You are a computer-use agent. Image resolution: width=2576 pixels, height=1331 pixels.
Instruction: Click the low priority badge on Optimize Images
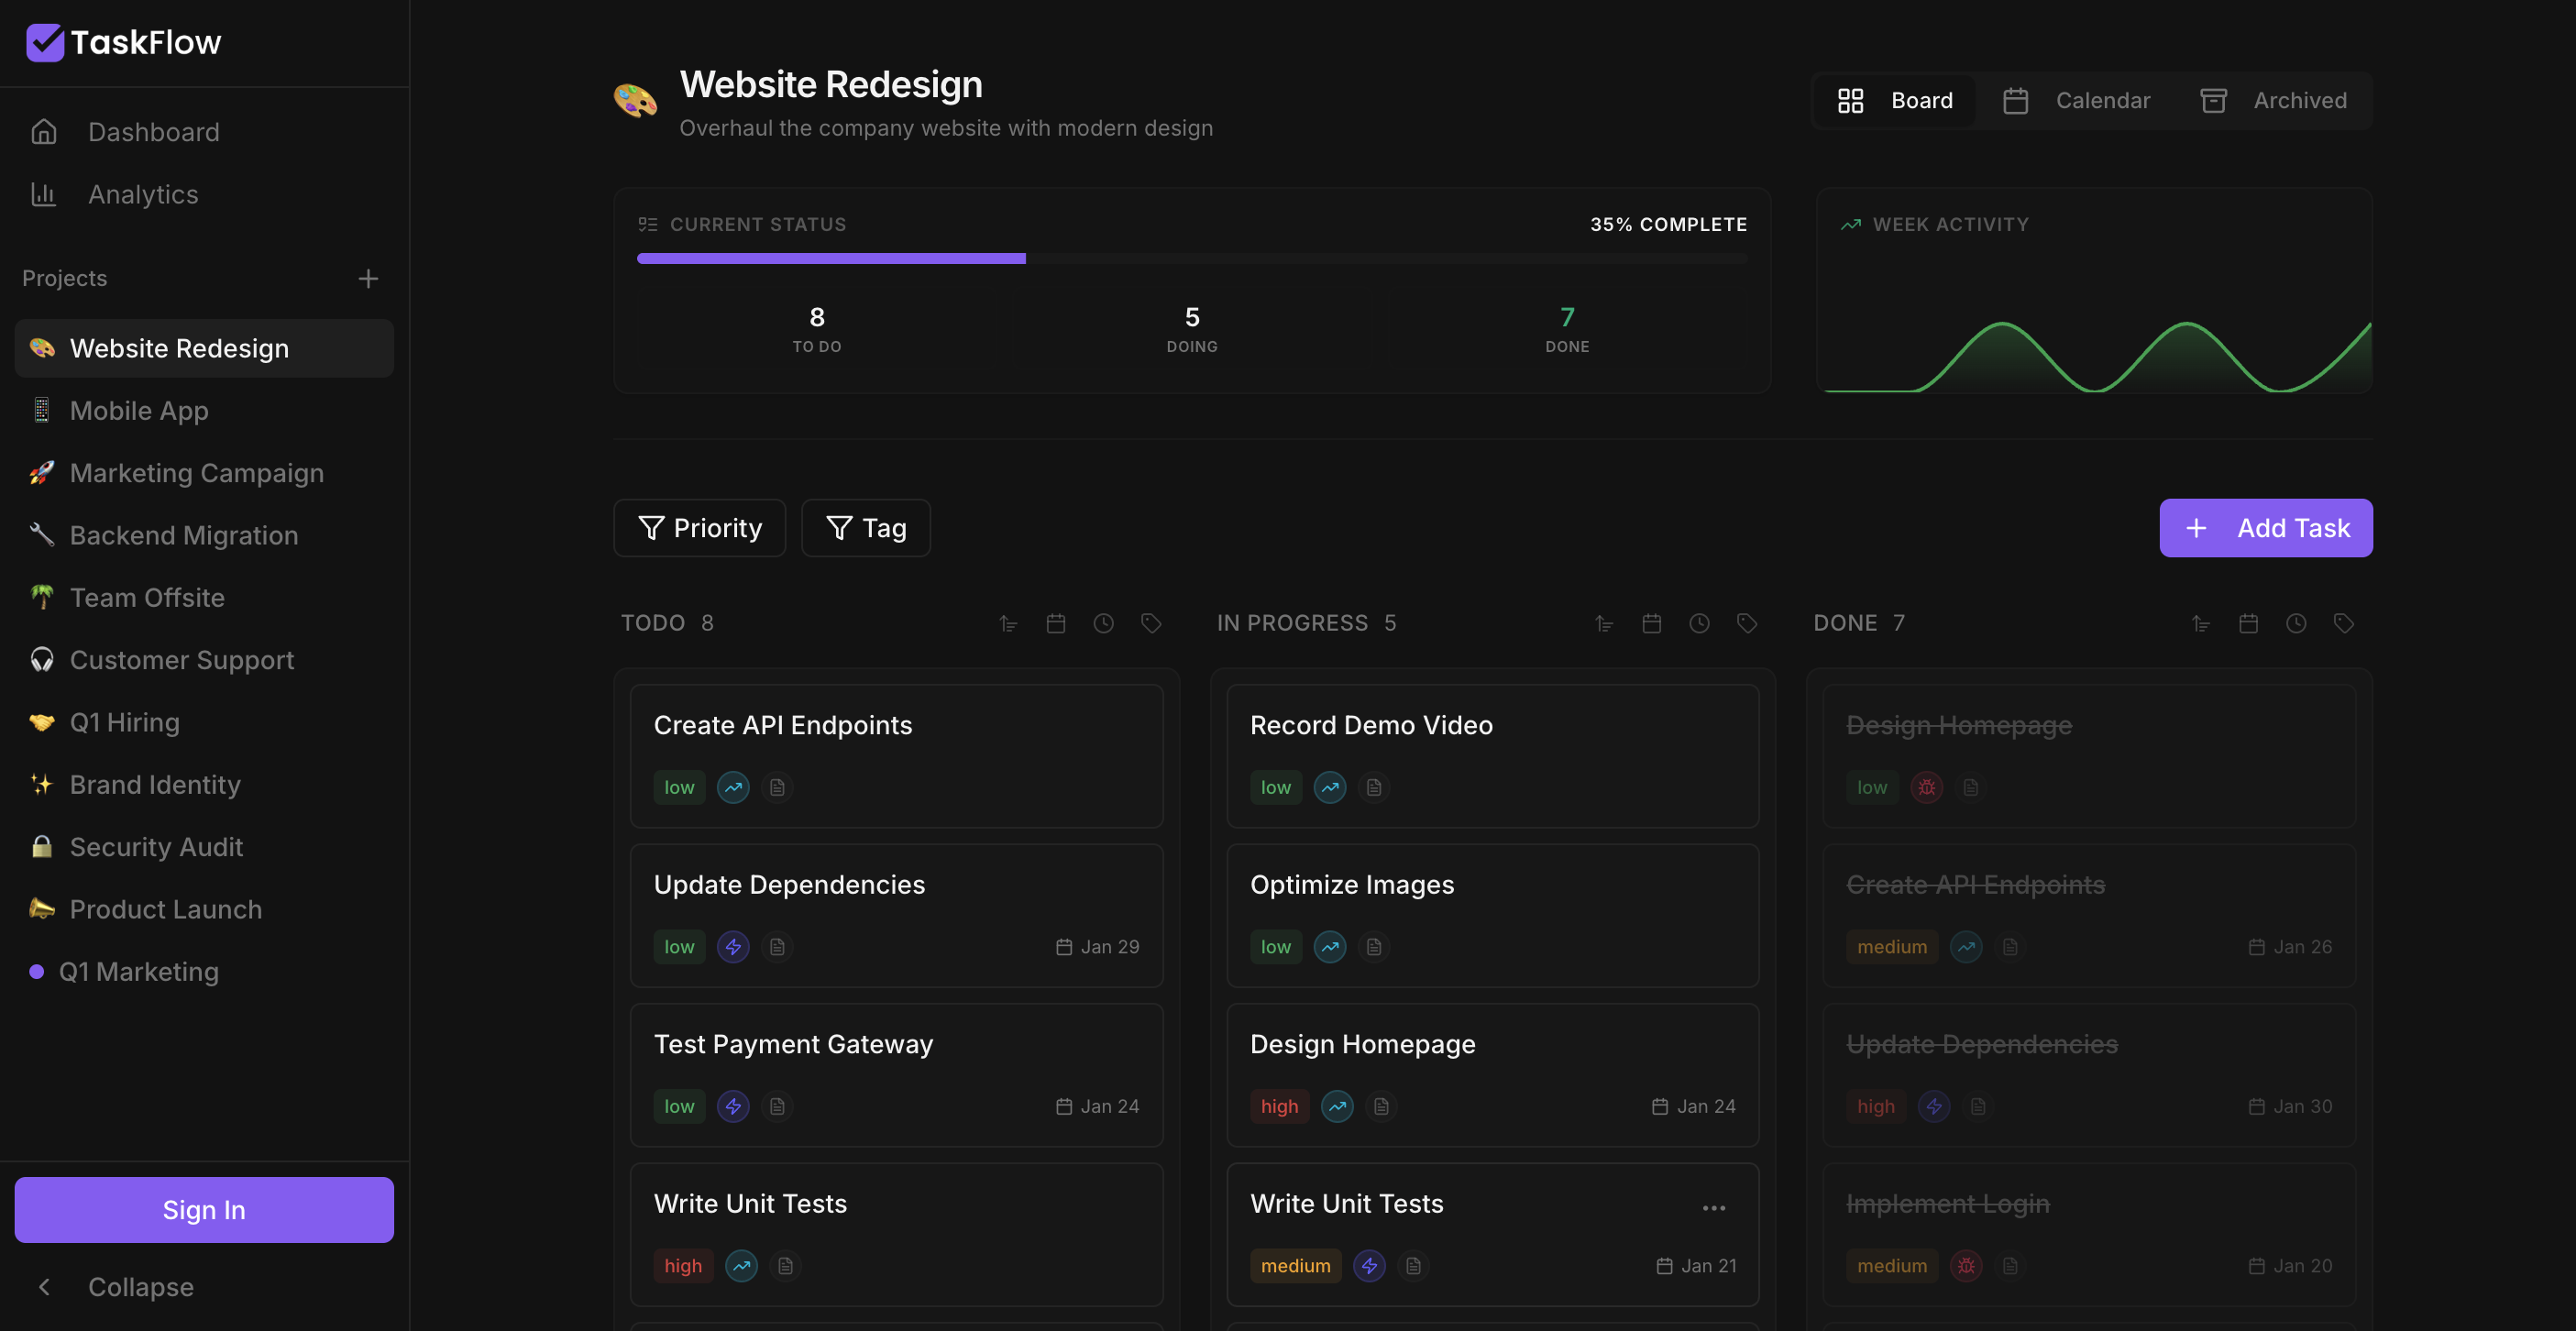[1276, 947]
